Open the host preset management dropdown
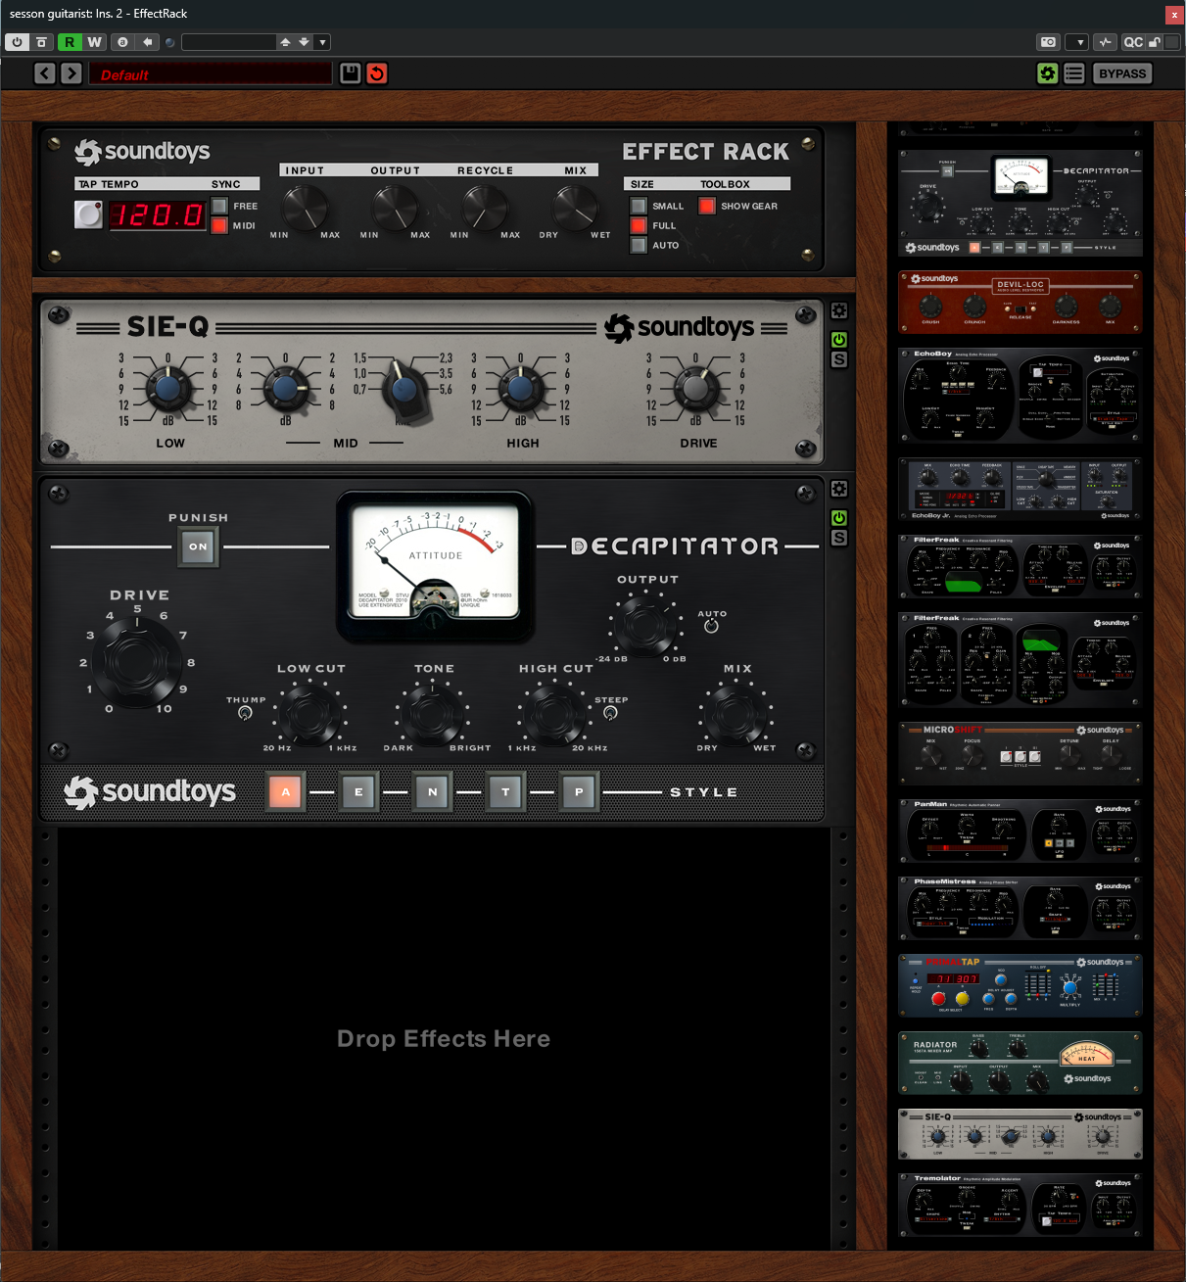The width and height of the screenshot is (1186, 1282). (322, 42)
